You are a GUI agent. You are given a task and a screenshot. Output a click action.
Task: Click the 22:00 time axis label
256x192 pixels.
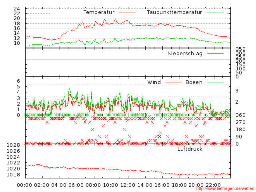[213, 185]
